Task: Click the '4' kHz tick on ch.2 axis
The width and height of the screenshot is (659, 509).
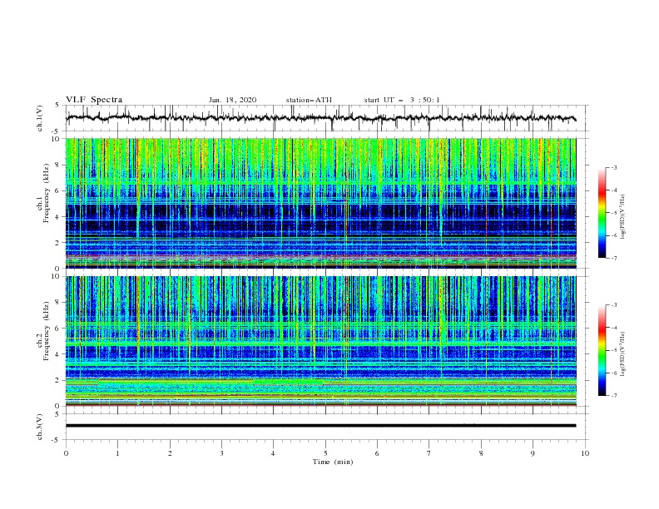Action: pyautogui.click(x=58, y=354)
